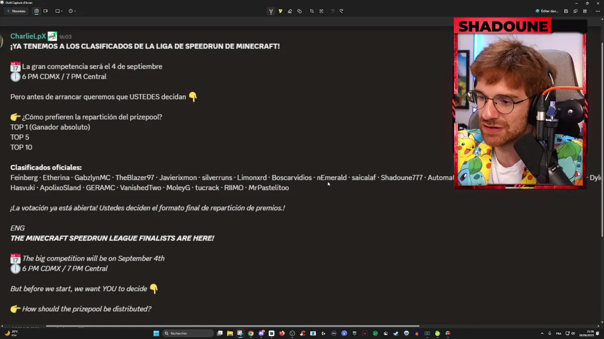Share the capture

(x=585, y=11)
